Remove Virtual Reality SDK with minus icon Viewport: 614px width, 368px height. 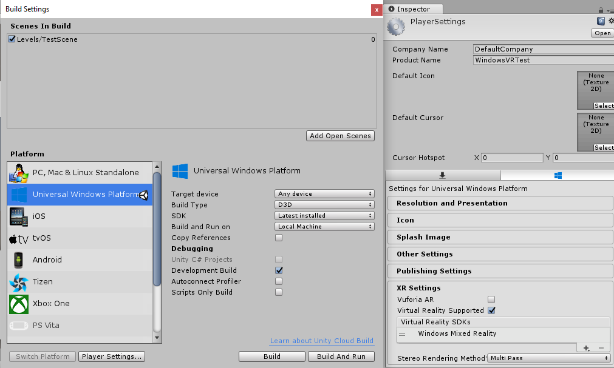(x=601, y=347)
